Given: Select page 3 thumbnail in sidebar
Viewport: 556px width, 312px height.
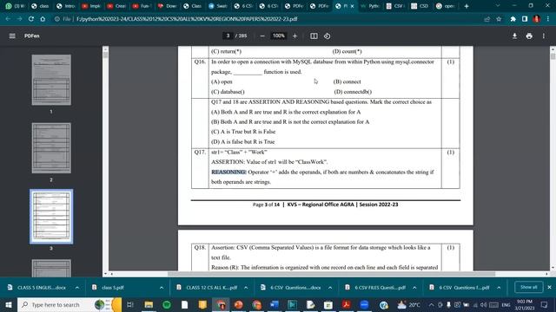Looking at the screenshot, I should pos(51,217).
